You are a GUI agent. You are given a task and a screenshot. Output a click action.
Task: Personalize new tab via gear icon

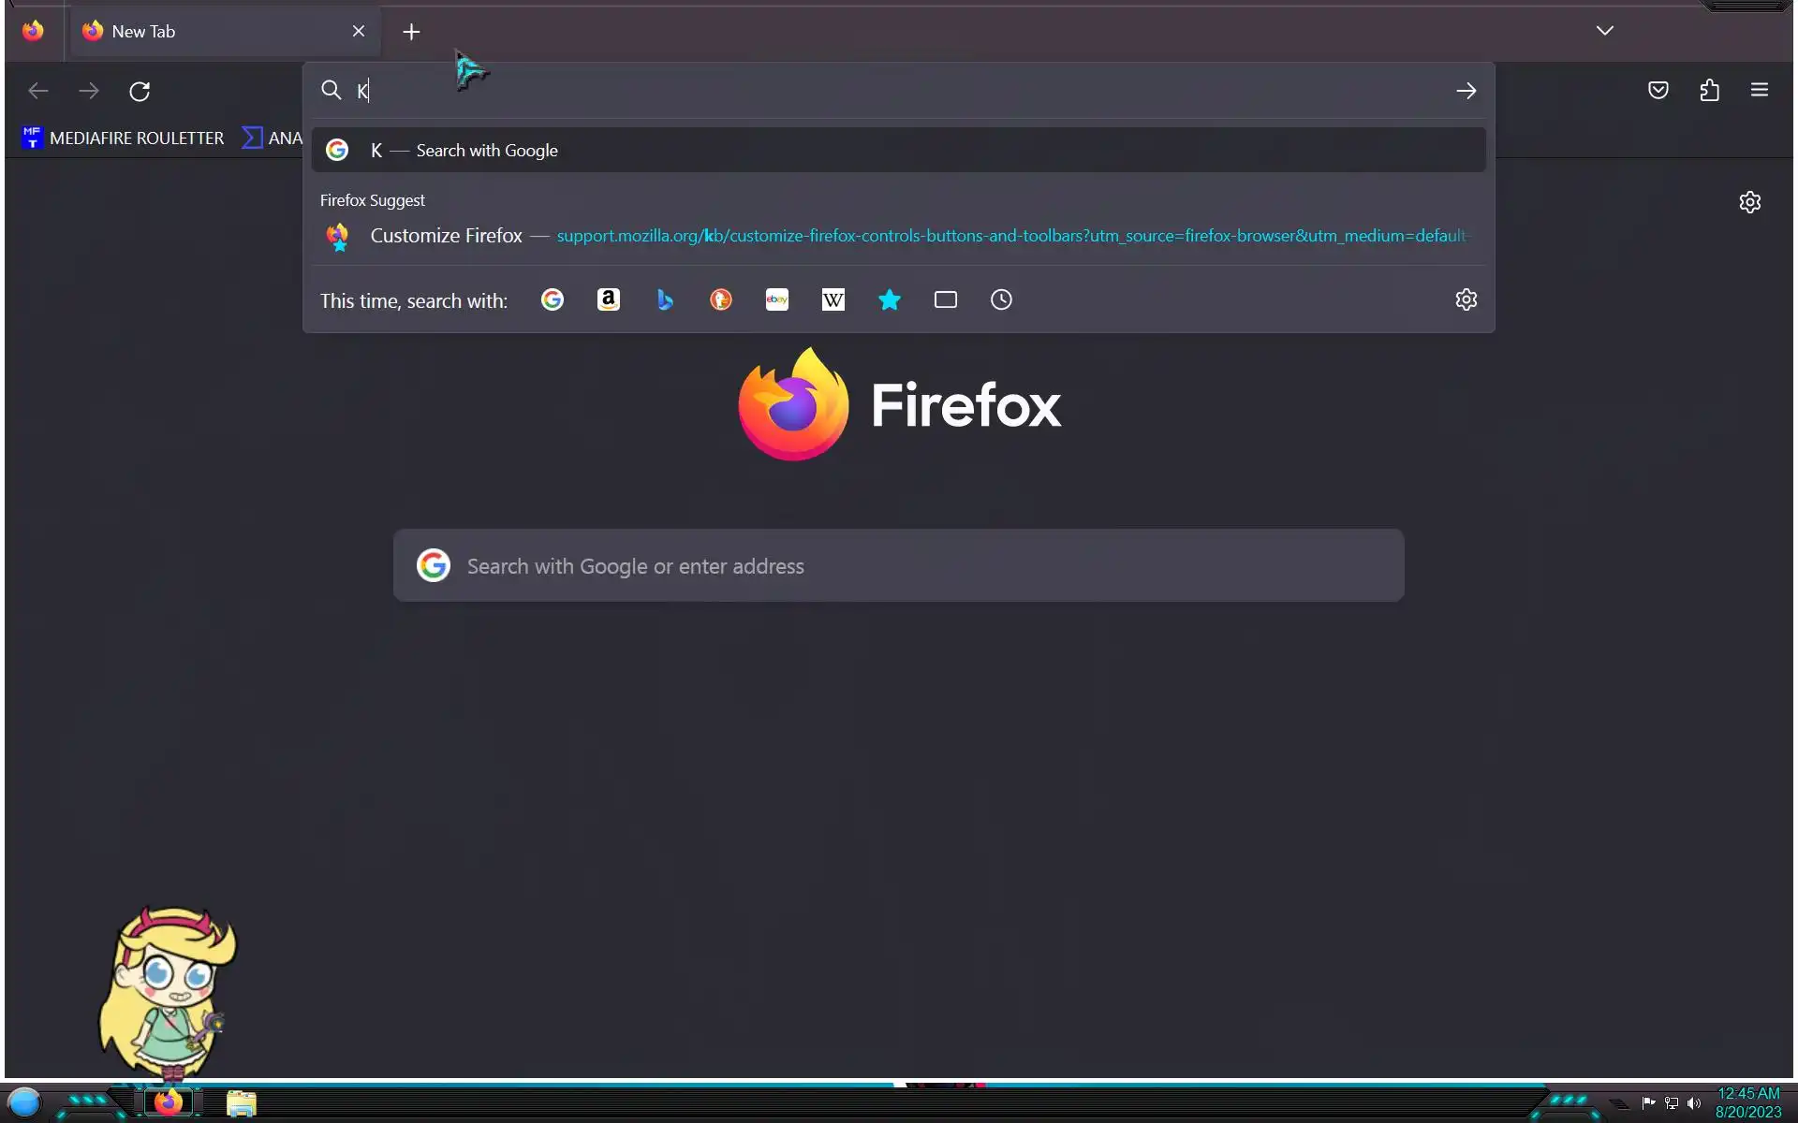click(1749, 202)
